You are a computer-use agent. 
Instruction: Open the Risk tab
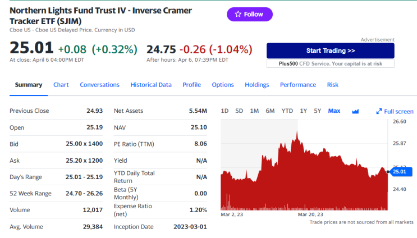pos(333,85)
